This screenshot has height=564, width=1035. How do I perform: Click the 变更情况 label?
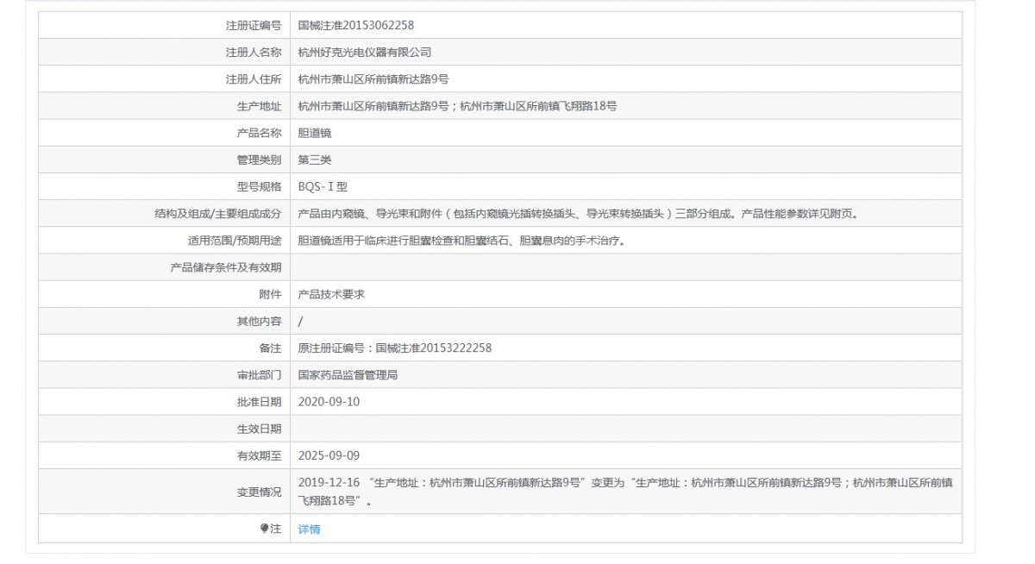click(260, 492)
